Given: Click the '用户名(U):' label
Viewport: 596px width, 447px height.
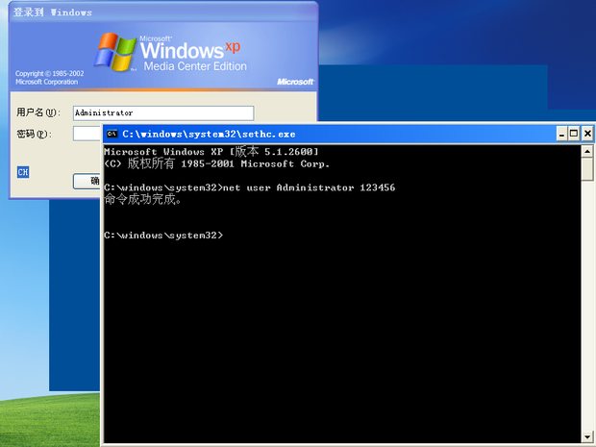Looking at the screenshot, I should pos(38,112).
